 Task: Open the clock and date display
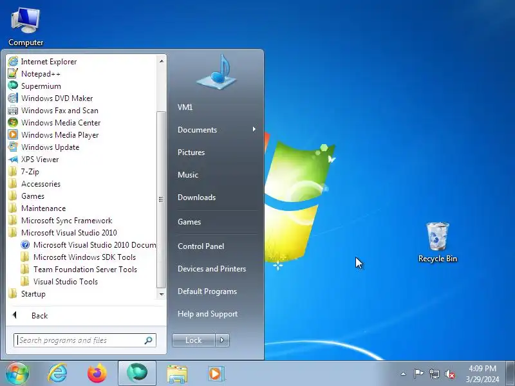click(x=482, y=374)
